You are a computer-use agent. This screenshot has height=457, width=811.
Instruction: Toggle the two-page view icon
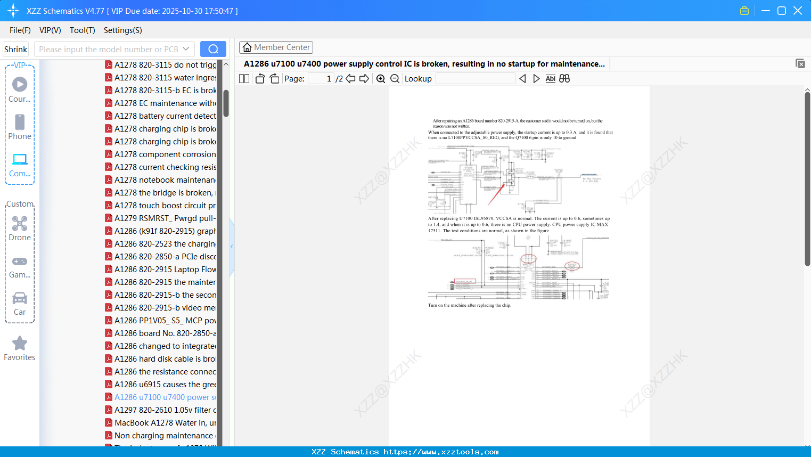click(244, 78)
